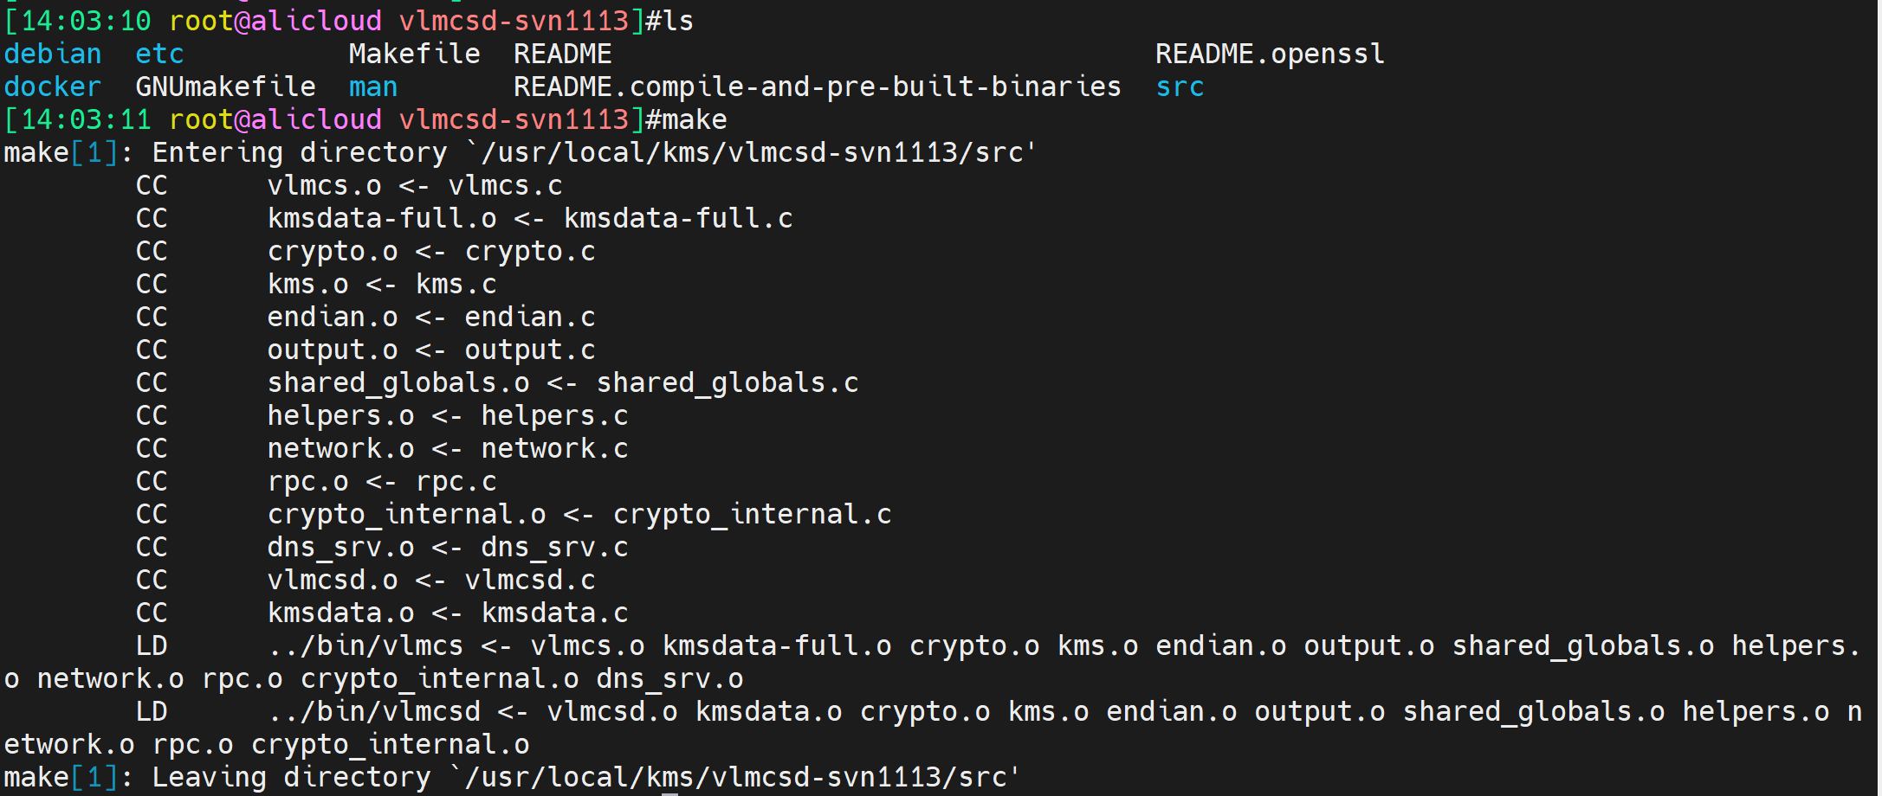Viewport: 1882px width, 796px height.
Task: Click the GNUmakefile file name
Action: [225, 87]
